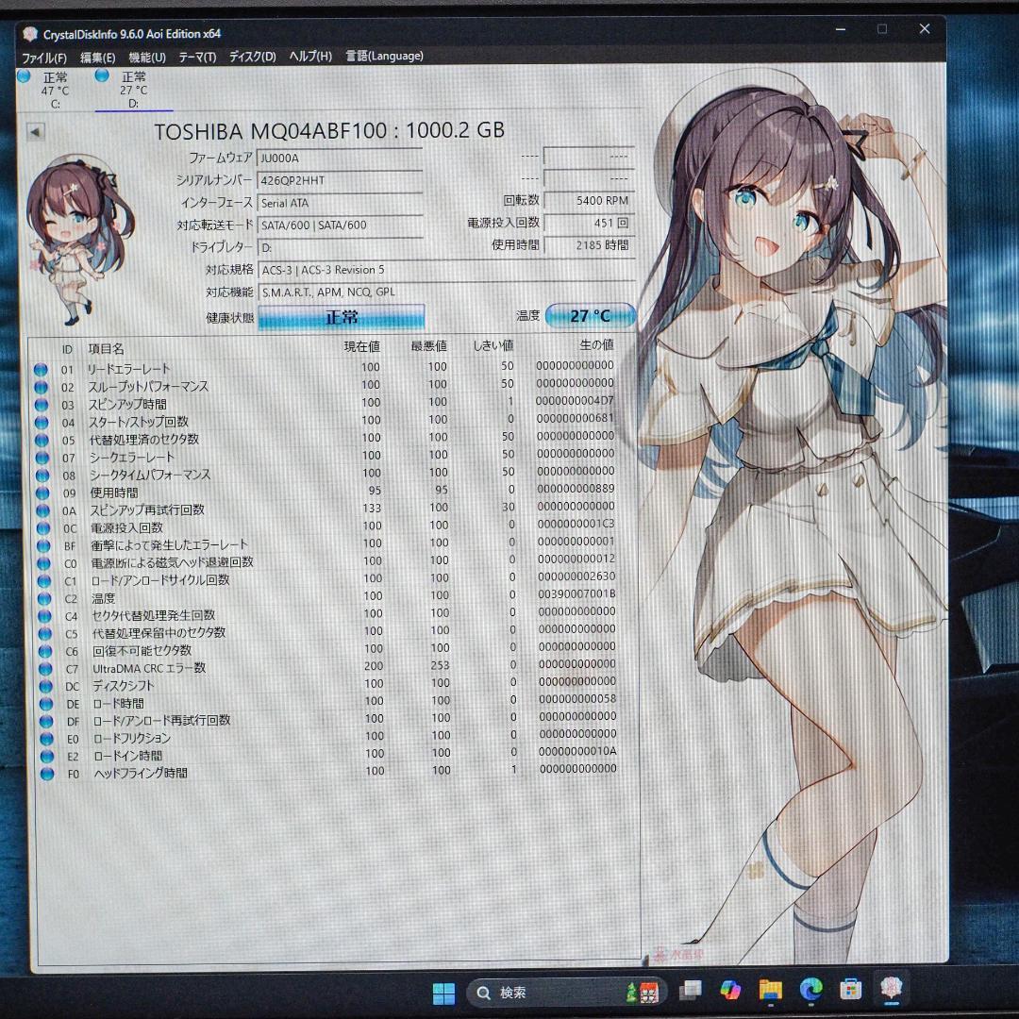Open the 言語(Language) menu

[x=385, y=56]
